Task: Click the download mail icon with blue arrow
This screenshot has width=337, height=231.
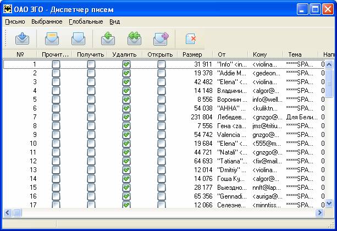Action: pyautogui.click(x=21, y=38)
